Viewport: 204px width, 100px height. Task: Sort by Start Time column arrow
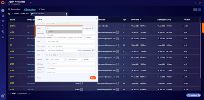(140, 20)
